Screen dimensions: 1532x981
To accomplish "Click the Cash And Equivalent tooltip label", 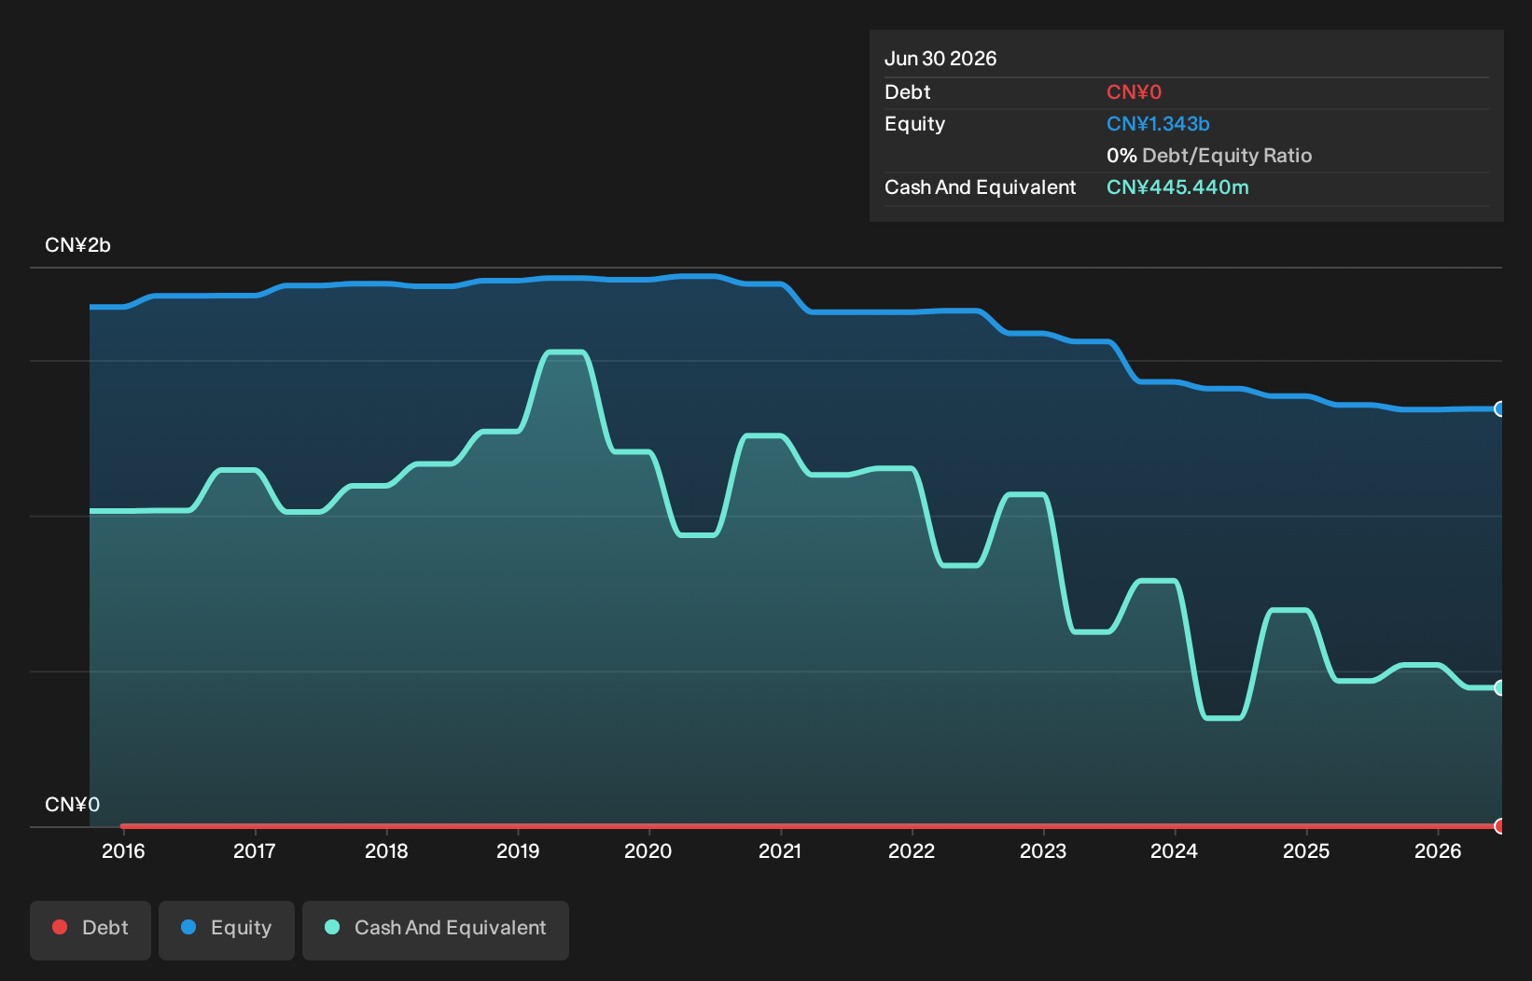I will 980,187.
